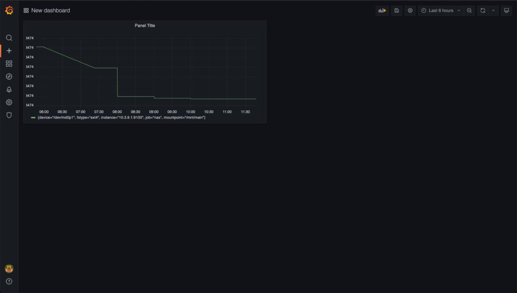Click the 10:30 time axis label

pyautogui.click(x=209, y=112)
